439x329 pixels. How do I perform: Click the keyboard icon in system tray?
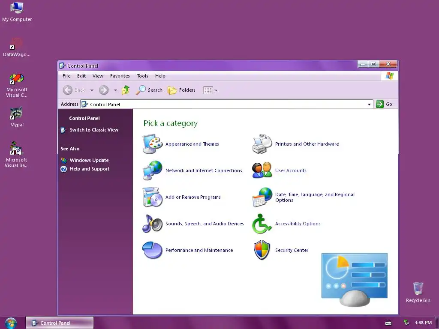(x=388, y=323)
